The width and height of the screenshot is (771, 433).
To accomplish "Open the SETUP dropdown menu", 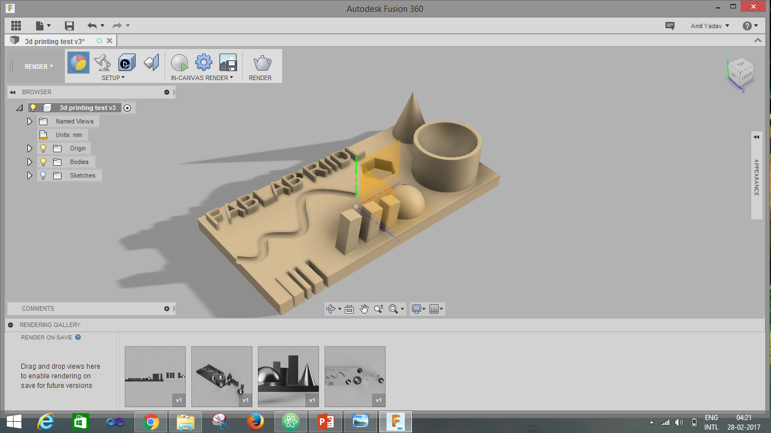I will coord(113,78).
